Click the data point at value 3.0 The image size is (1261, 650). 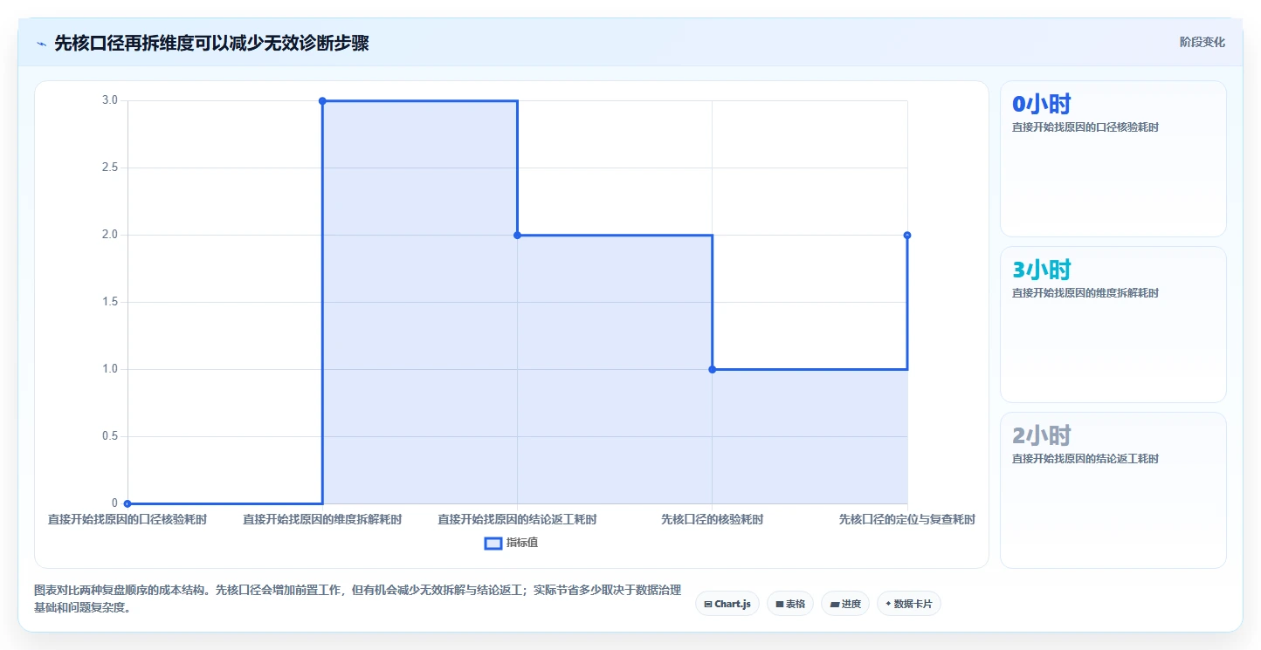[x=322, y=101]
